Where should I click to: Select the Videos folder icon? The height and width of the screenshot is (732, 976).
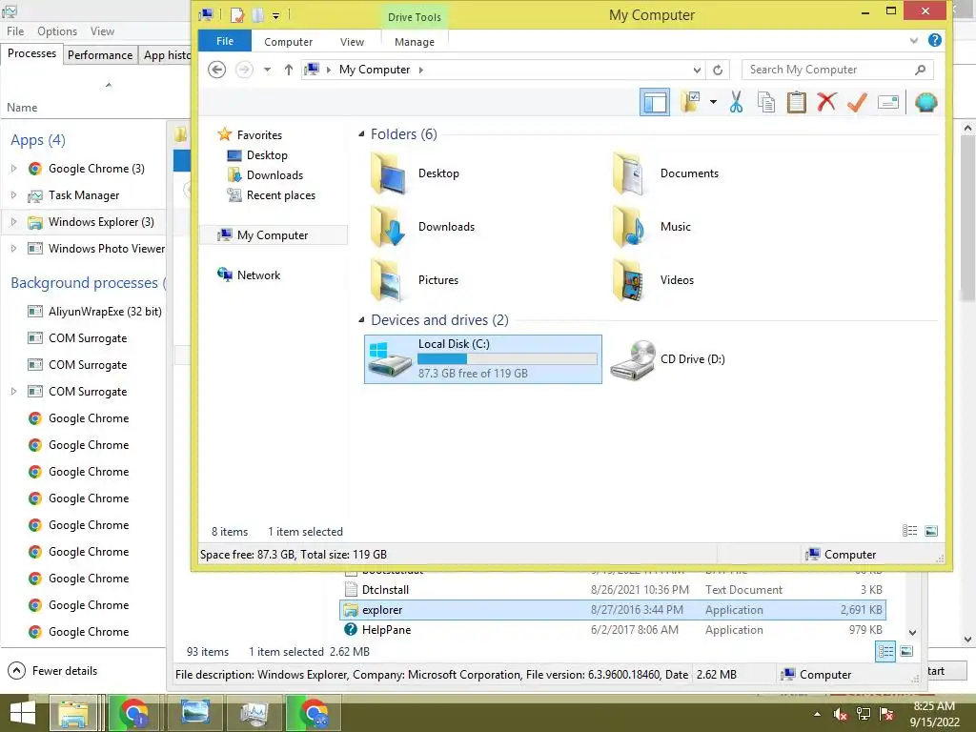pos(628,280)
